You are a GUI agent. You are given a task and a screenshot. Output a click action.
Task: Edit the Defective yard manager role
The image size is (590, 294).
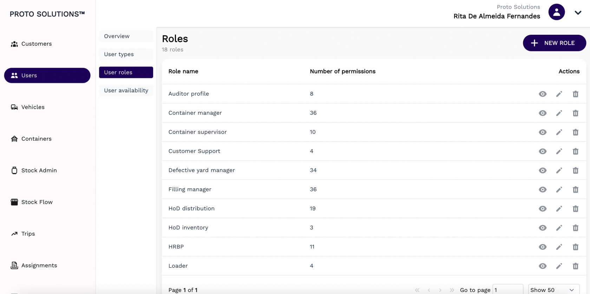[x=559, y=170]
